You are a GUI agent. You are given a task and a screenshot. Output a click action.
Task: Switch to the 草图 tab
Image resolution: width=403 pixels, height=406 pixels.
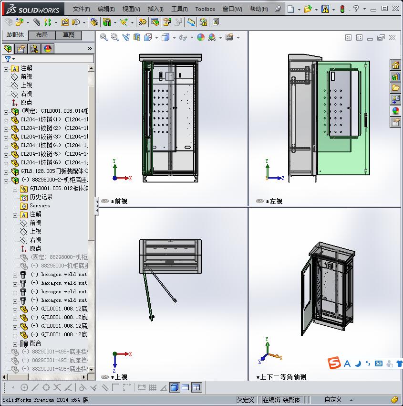(69, 35)
